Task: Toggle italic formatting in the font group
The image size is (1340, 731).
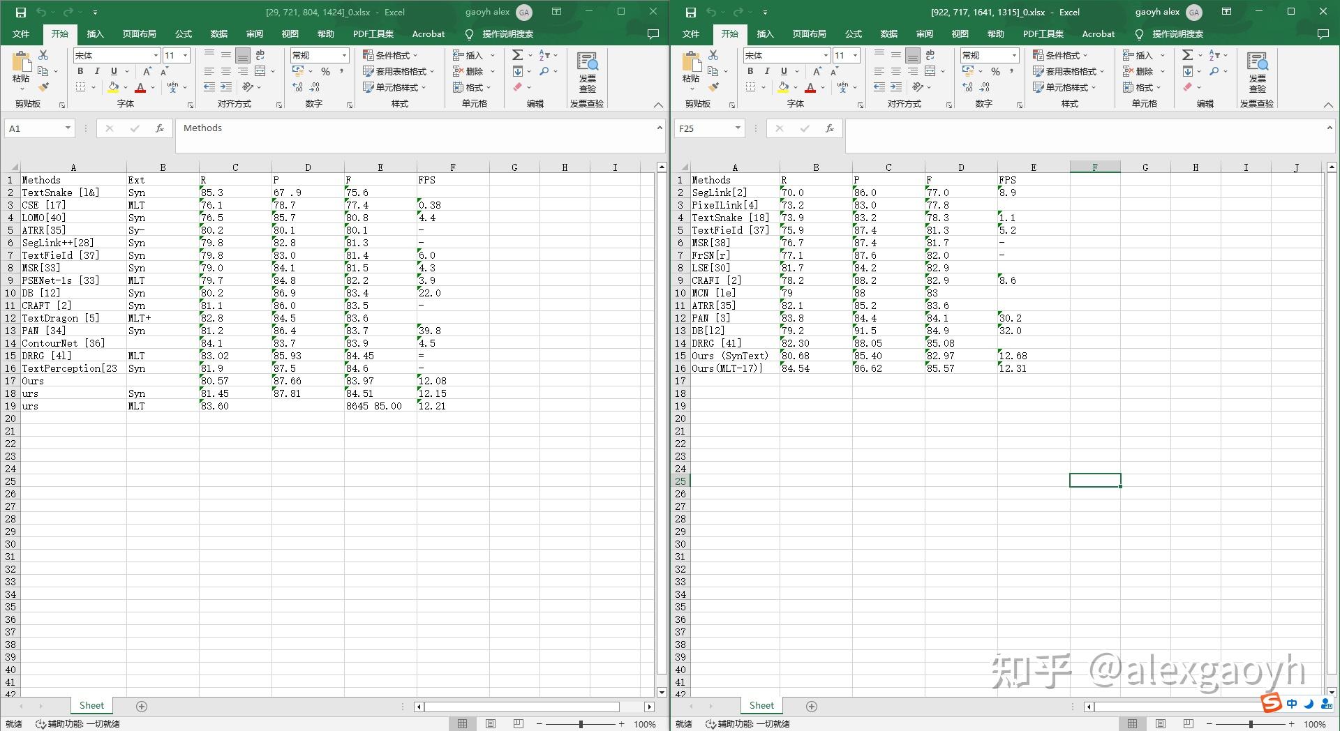Action: coord(96,70)
